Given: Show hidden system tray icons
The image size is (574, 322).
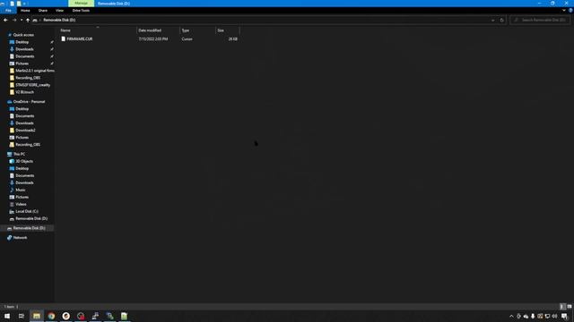Looking at the screenshot, I should click(511, 316).
